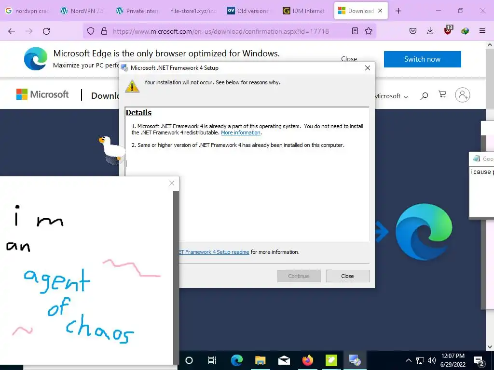Open the More information link in details

coord(241,132)
